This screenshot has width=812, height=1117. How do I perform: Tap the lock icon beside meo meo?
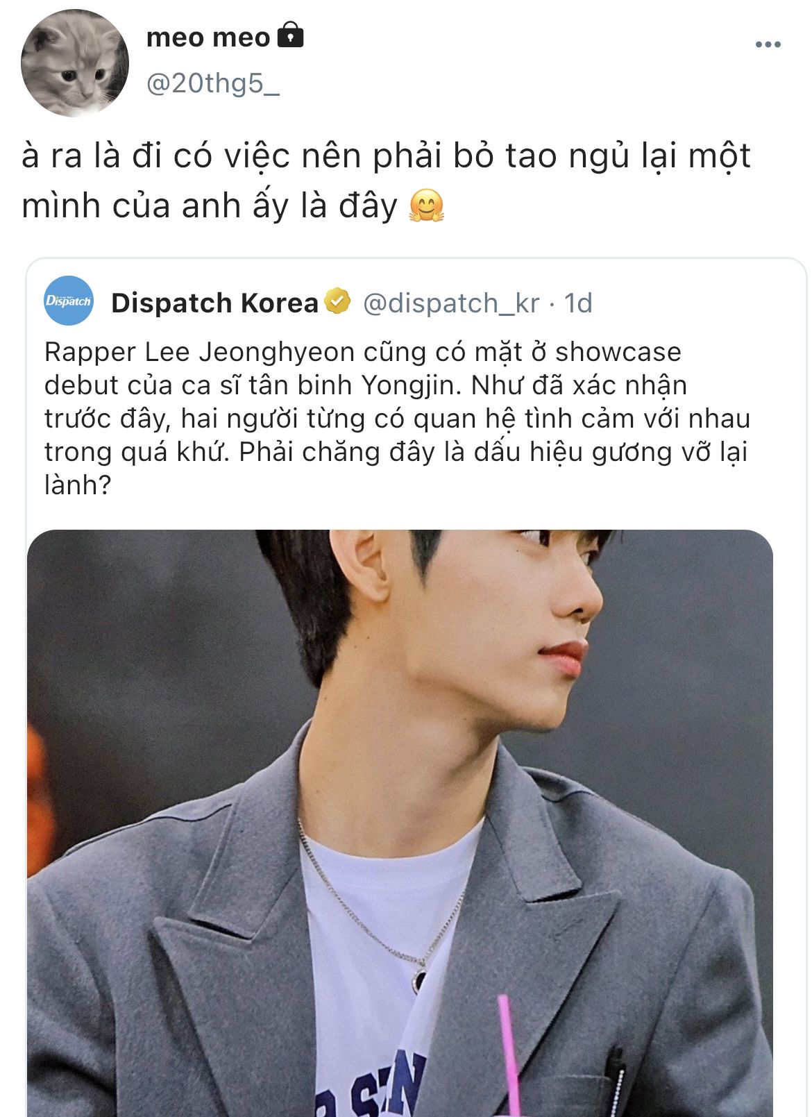click(291, 35)
